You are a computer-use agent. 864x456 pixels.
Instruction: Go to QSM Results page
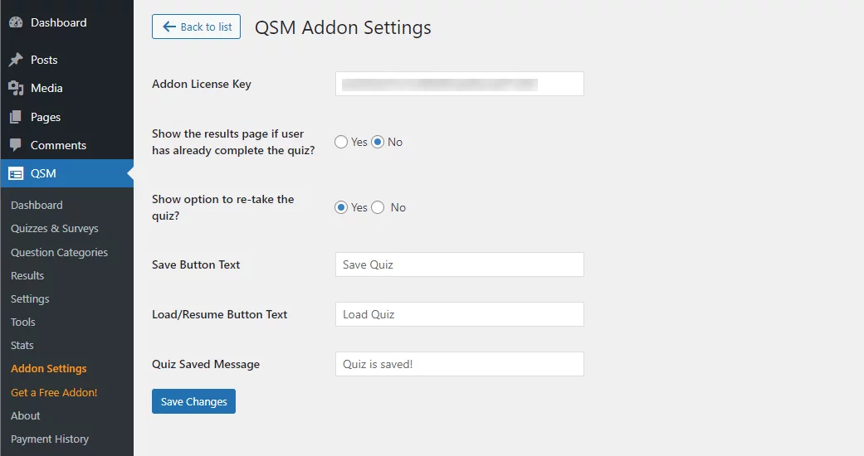(27, 275)
